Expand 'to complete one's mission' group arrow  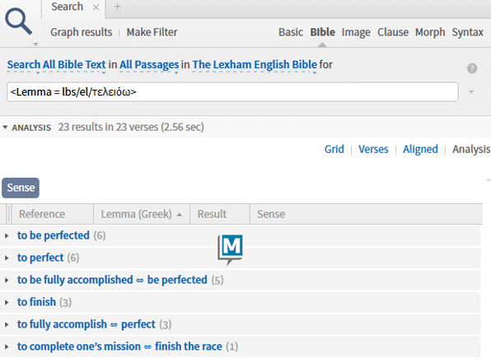pos(7,347)
